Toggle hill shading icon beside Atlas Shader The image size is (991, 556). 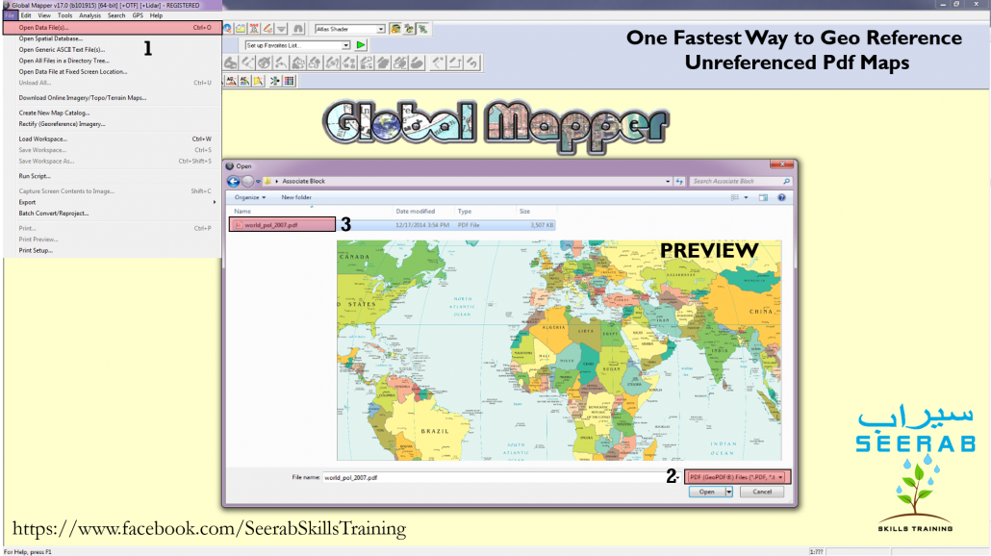395,29
